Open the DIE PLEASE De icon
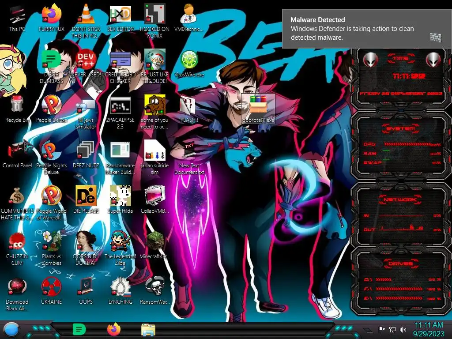The width and height of the screenshot is (452, 339). (x=86, y=200)
